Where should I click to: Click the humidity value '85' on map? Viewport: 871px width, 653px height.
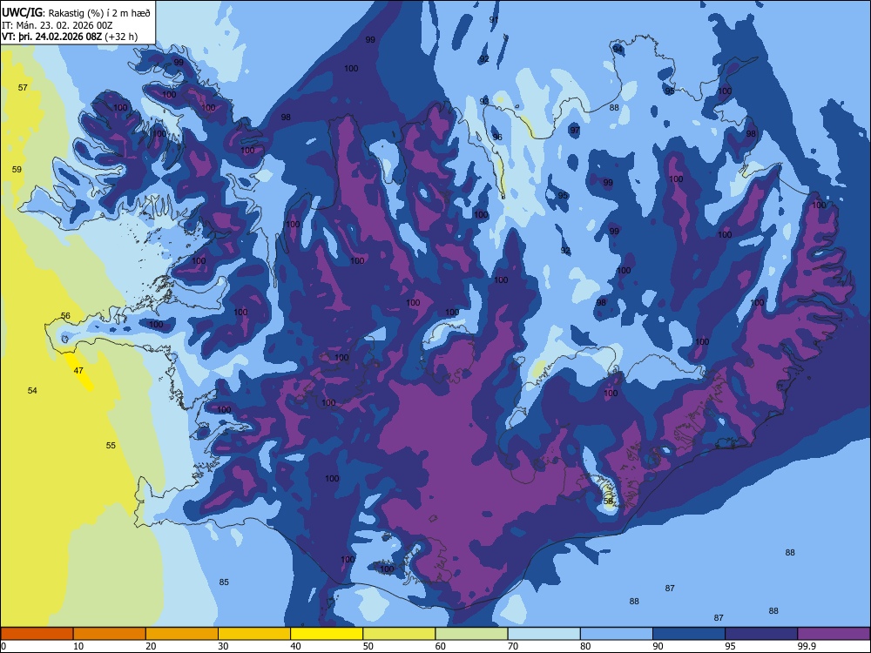(x=224, y=582)
